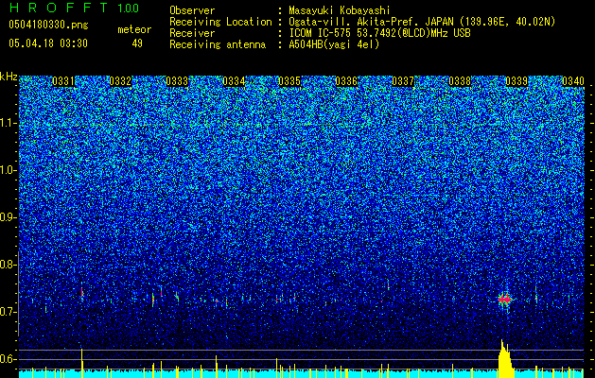The height and width of the screenshot is (378, 595).
Task: Click the 0334 time marker
Action: pyautogui.click(x=234, y=81)
